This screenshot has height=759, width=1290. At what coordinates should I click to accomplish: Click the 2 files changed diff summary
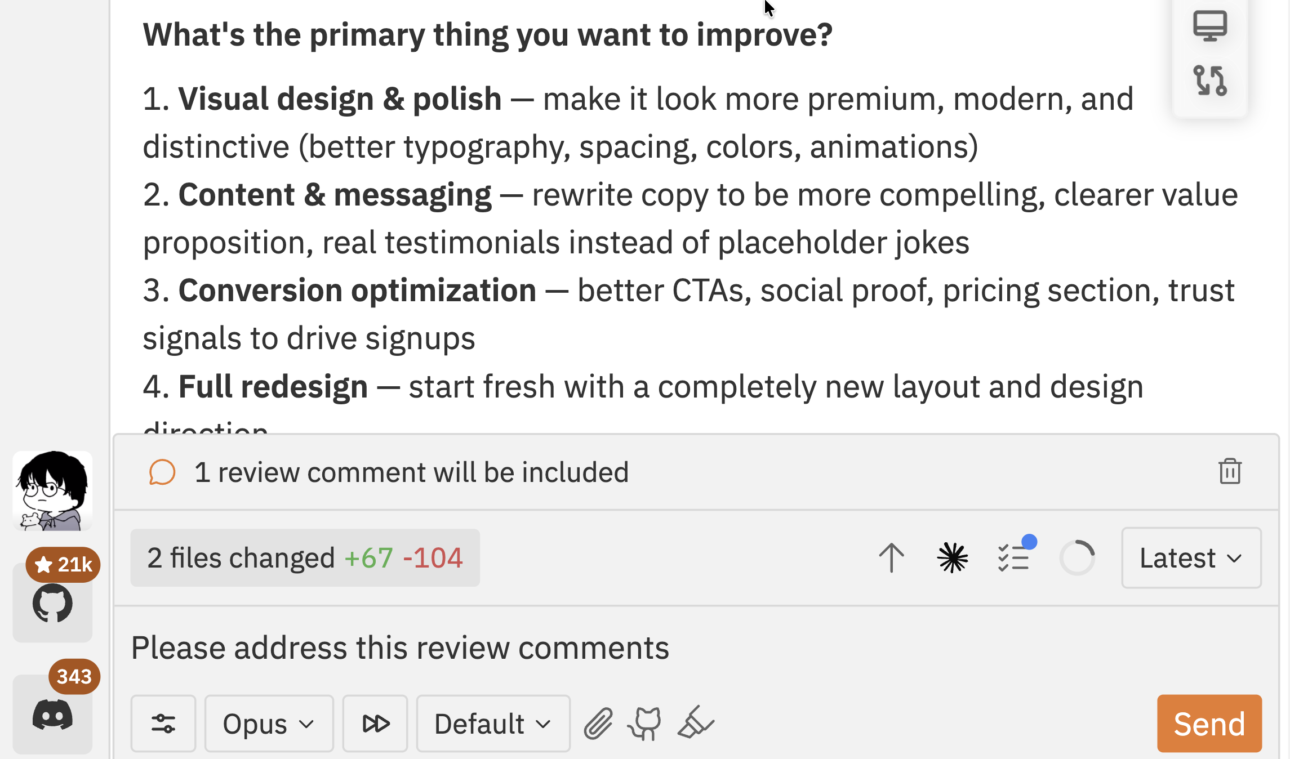pyautogui.click(x=305, y=558)
